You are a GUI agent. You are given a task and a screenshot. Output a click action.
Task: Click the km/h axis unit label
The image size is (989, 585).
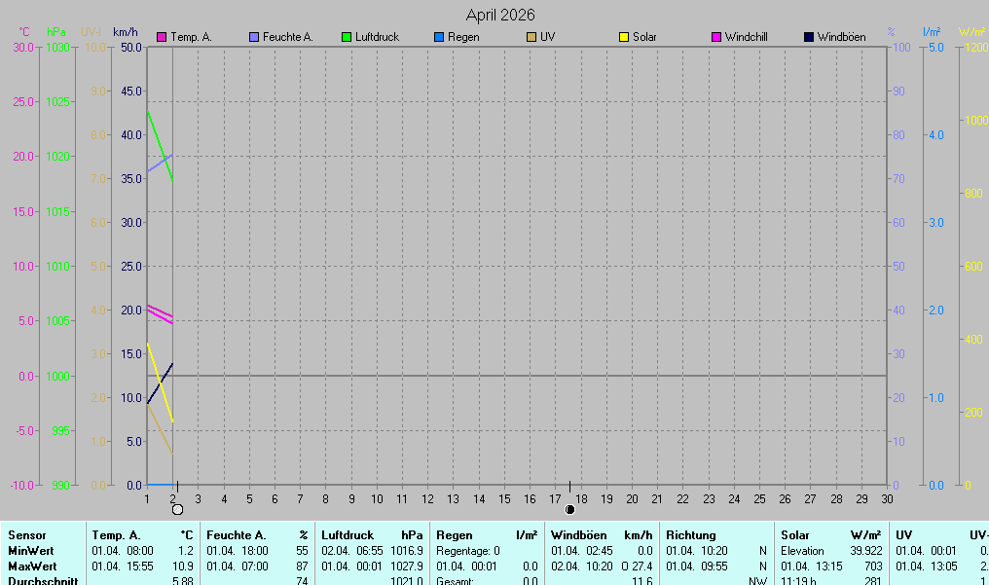[x=126, y=31]
